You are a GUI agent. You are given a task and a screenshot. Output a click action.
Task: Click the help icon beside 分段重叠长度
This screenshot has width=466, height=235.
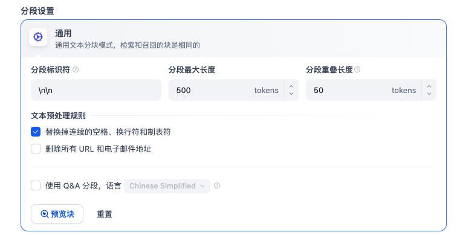tap(357, 69)
